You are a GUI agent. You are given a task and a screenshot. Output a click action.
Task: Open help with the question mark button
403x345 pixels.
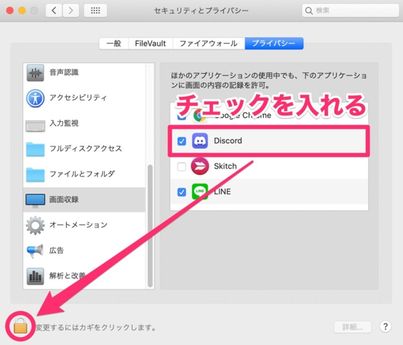click(385, 326)
